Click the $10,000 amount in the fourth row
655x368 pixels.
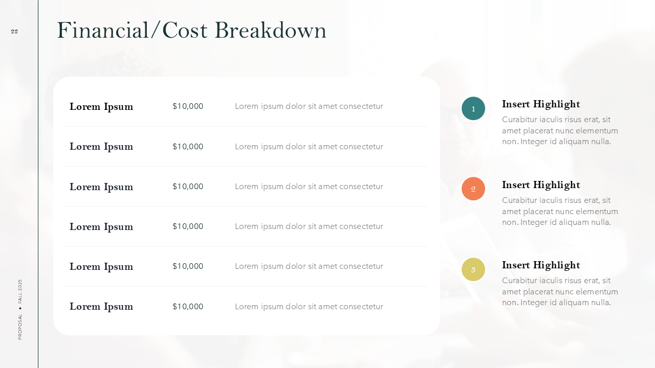tap(188, 226)
